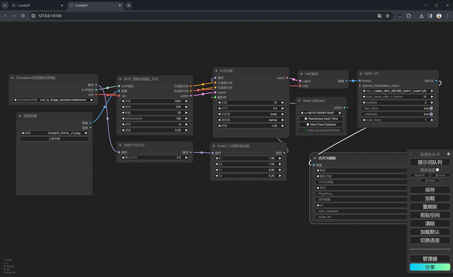Open the 采样器 euler sampler selector
453x277 pixels.
point(251,114)
